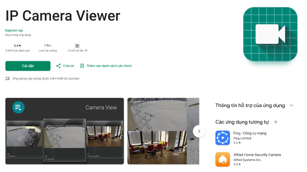The height and width of the screenshot is (172, 307).
Task: Advance screenshots with the next arrow
Action: (199, 131)
